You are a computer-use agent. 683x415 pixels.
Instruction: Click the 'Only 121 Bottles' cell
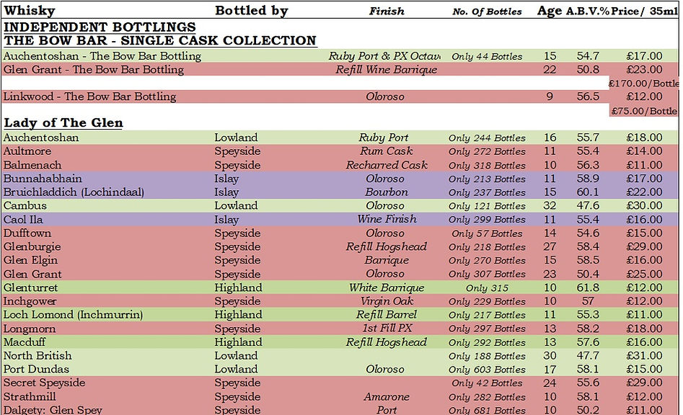(x=487, y=206)
